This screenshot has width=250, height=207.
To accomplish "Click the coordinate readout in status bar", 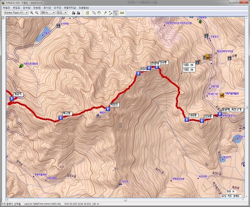I will click(x=82, y=204).
